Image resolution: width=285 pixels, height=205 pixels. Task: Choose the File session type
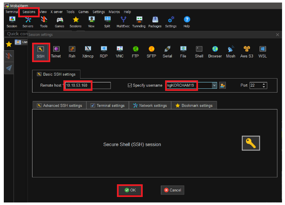click(x=183, y=52)
